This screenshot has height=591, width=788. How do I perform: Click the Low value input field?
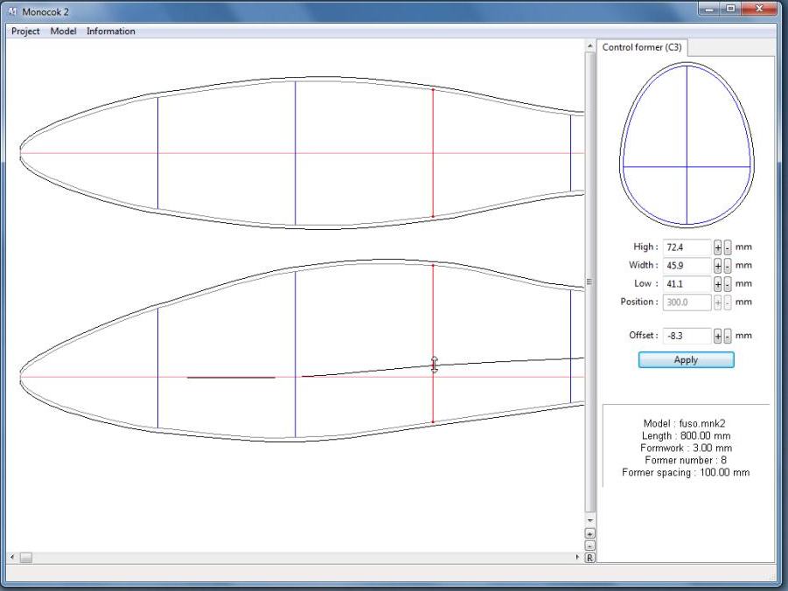(687, 284)
